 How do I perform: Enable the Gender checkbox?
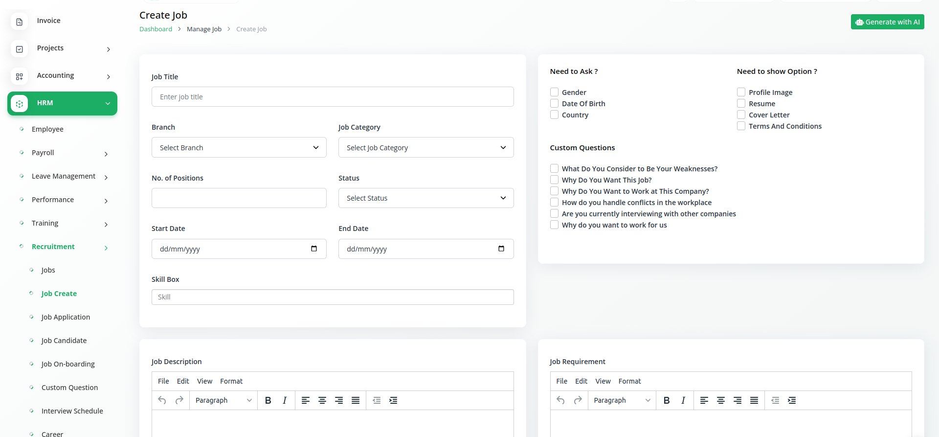click(554, 92)
